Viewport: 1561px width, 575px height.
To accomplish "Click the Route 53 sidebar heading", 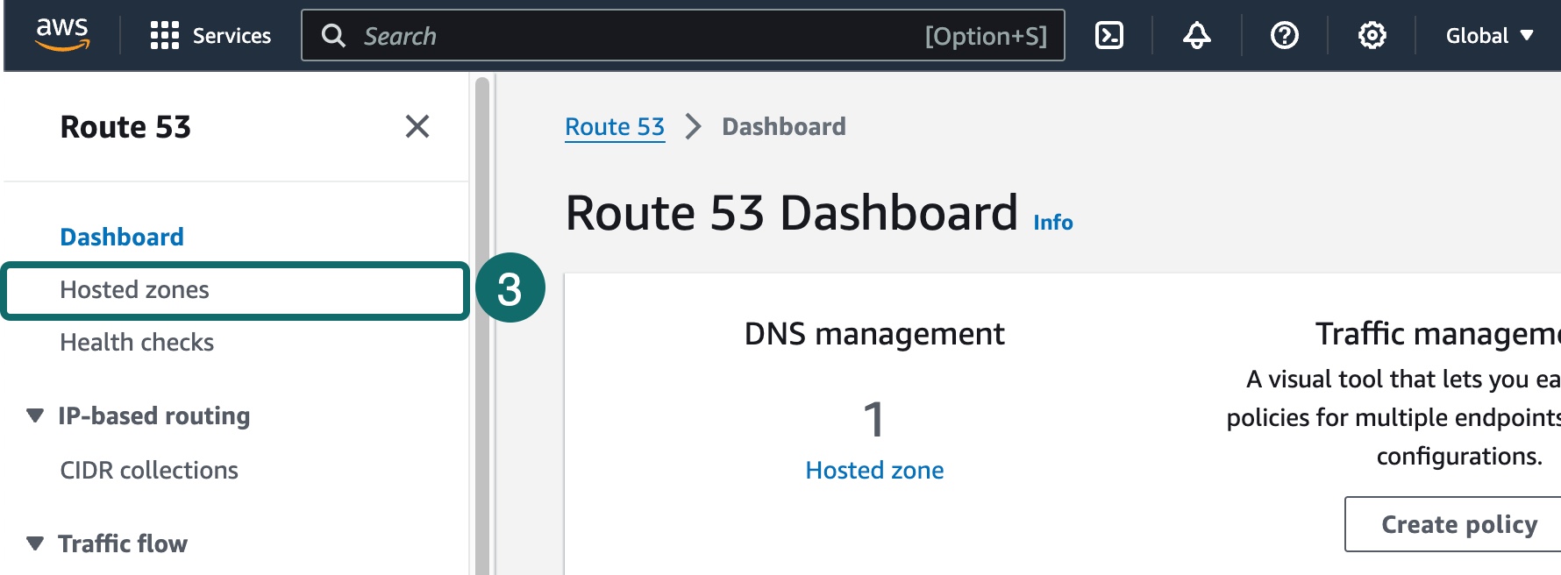I will point(125,127).
